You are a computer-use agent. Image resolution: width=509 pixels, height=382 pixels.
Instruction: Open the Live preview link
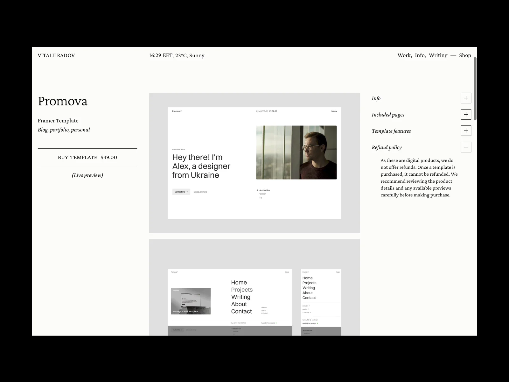coord(87,175)
